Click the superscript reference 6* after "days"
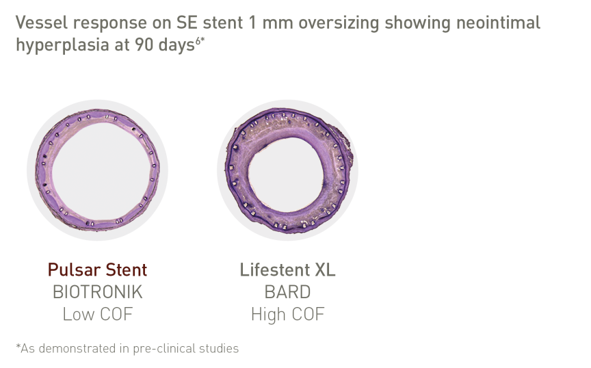Viewport: 591px width, 368px height. point(200,40)
